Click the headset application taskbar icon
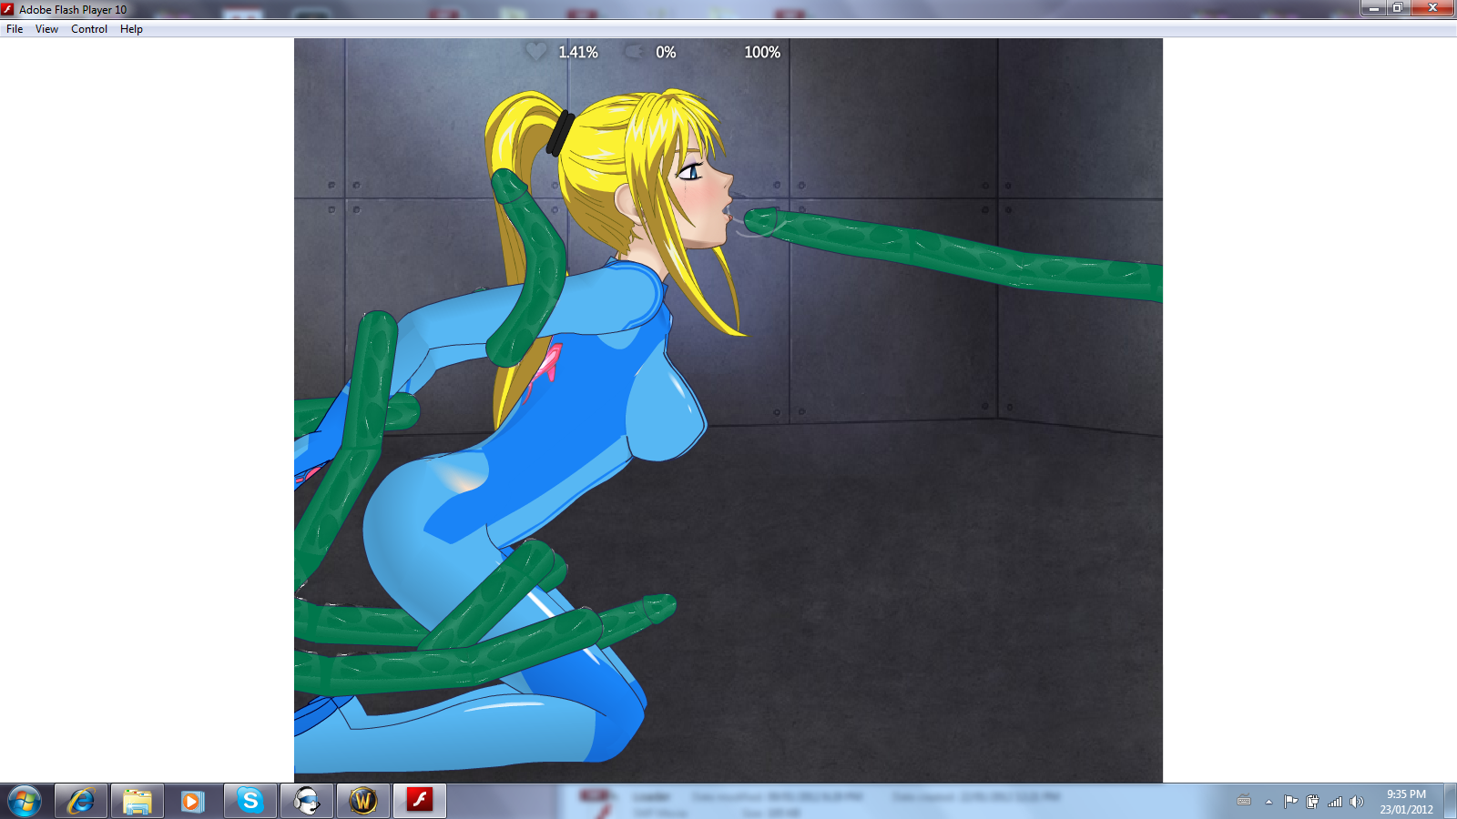The image size is (1457, 819). [307, 801]
